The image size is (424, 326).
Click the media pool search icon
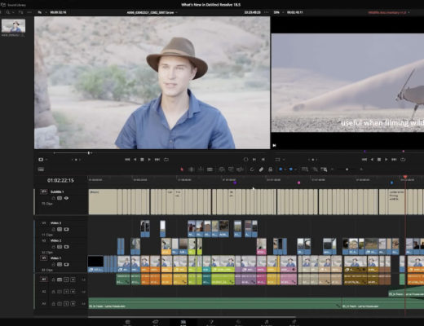point(8,12)
